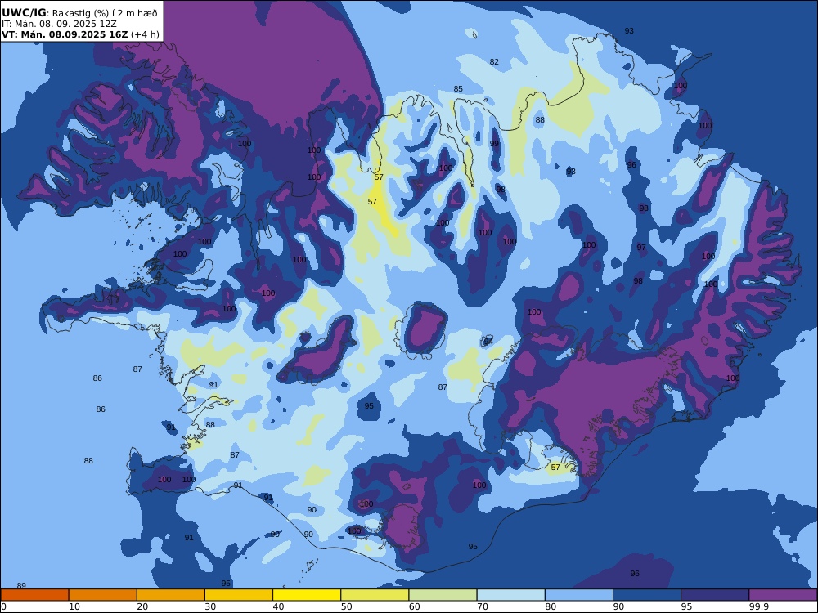The image size is (818, 613).
Task: Click the legend tick label 50
Action: pyautogui.click(x=346, y=606)
